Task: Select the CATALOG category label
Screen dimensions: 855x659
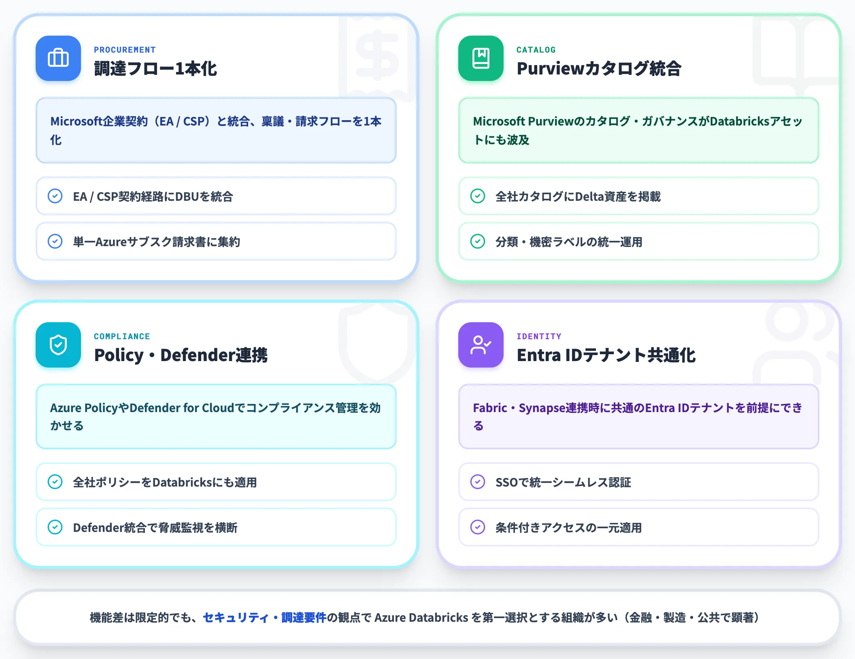Action: (536, 50)
